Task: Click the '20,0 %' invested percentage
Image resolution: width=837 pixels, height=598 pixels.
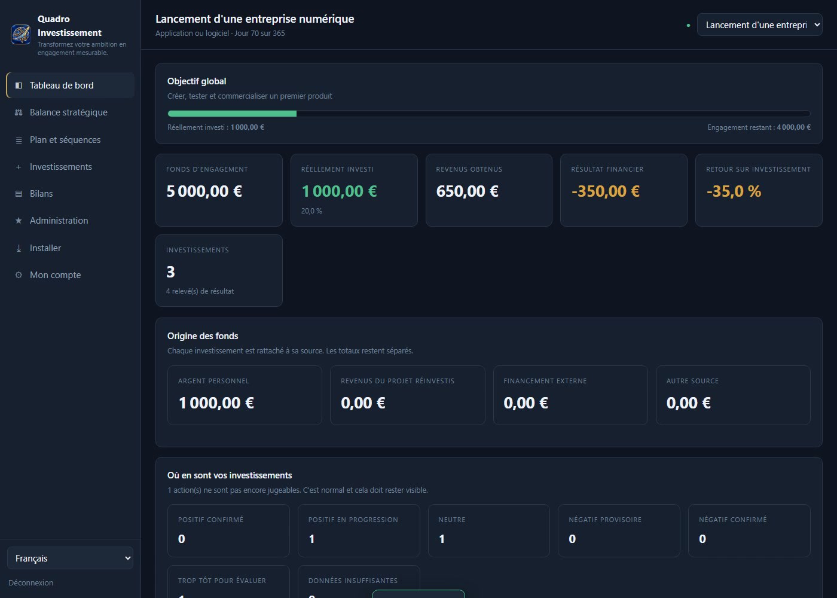Action: pos(311,211)
